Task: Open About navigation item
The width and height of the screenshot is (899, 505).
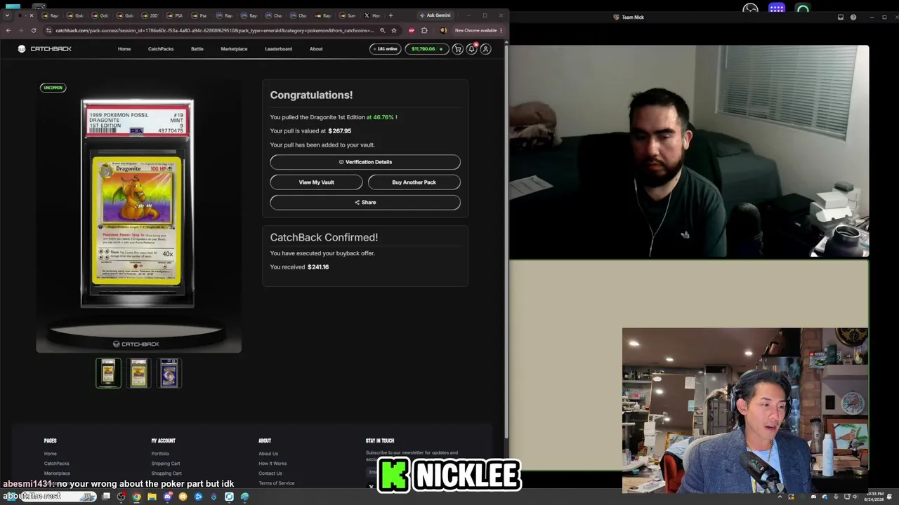Action: (316, 49)
